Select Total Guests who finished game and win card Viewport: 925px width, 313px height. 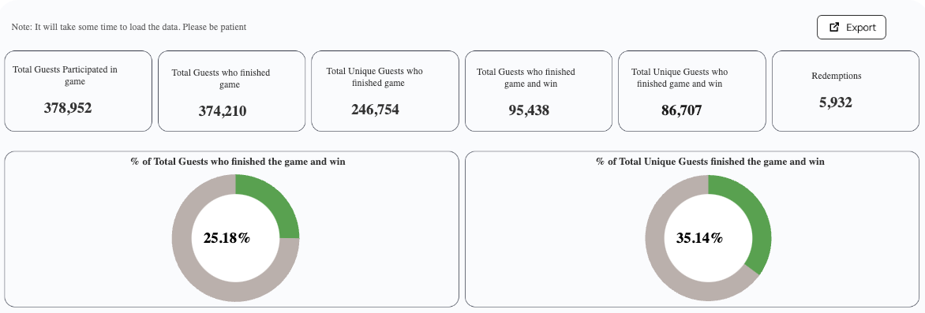tap(538, 91)
